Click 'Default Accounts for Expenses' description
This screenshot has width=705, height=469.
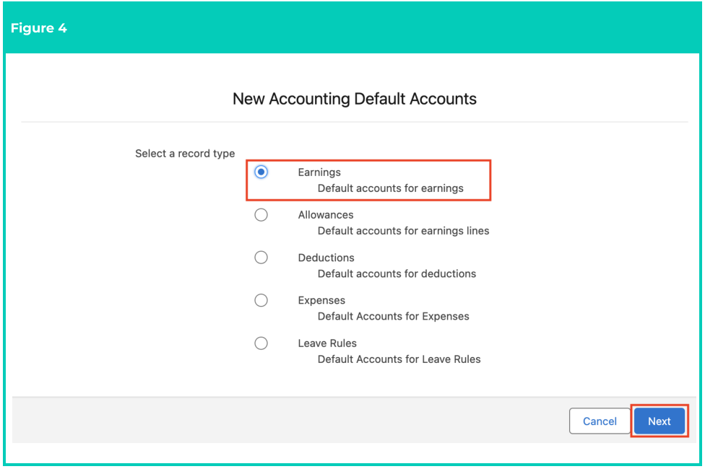point(393,316)
